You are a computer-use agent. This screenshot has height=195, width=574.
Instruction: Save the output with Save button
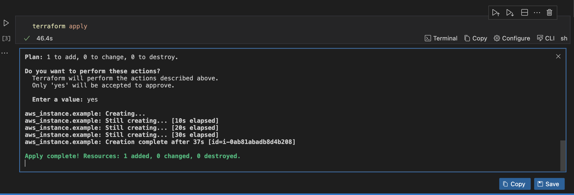549,184
